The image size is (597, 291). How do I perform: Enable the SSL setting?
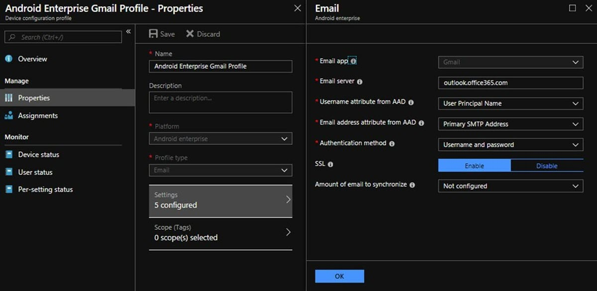point(474,166)
